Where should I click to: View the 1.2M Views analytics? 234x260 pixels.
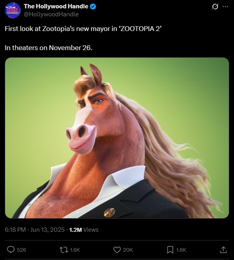coord(84,230)
